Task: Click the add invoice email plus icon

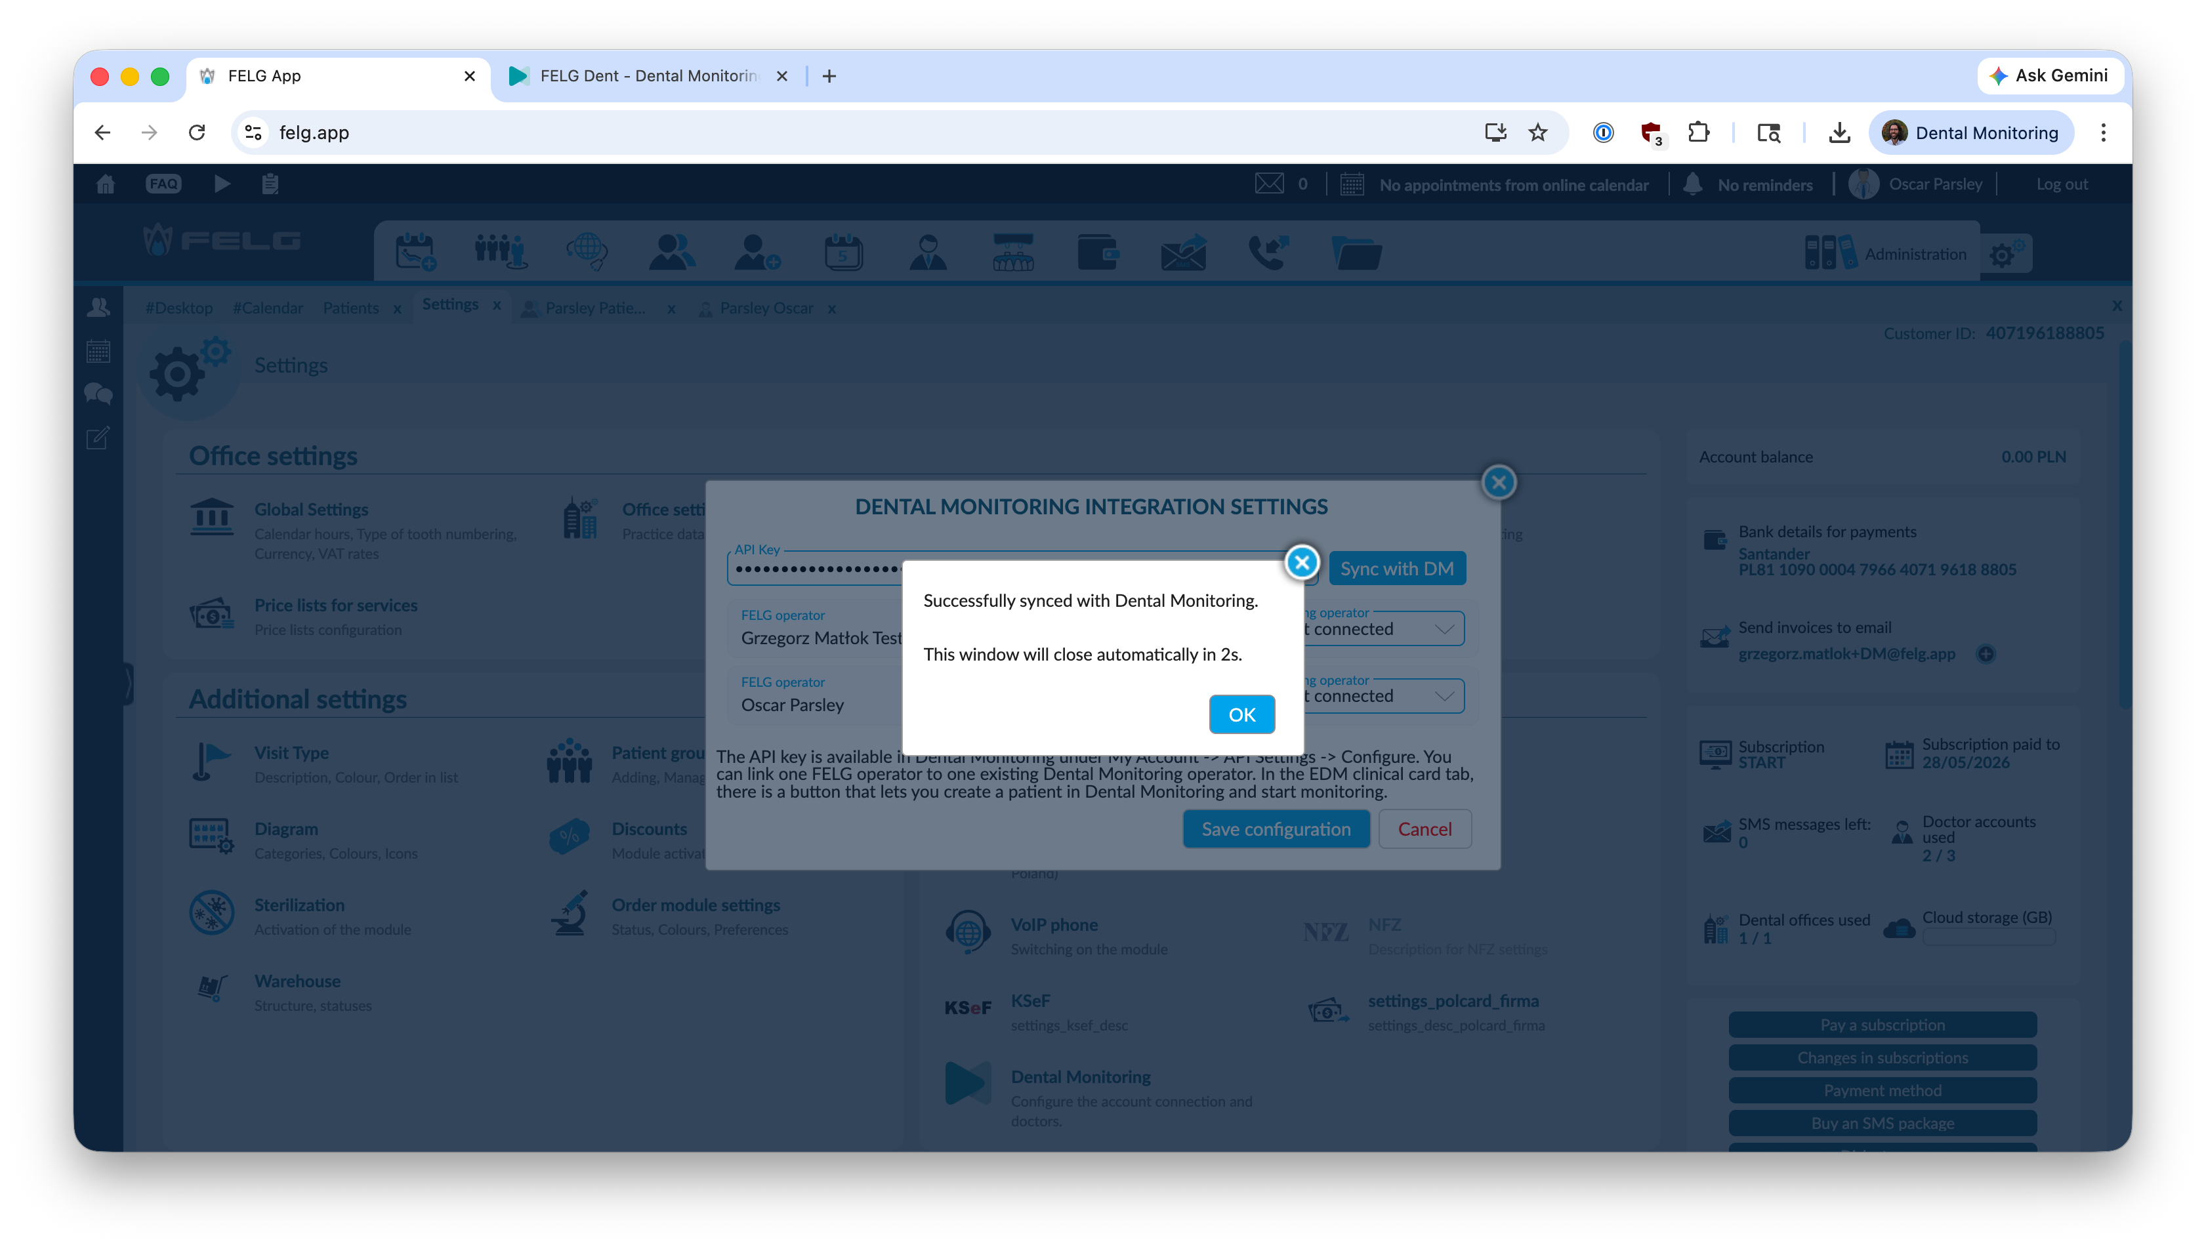Action: (x=1985, y=653)
